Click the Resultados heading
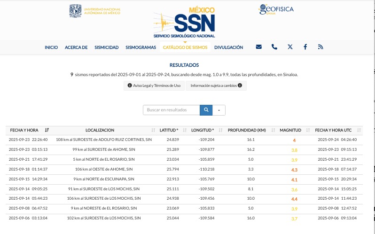 (x=184, y=65)
